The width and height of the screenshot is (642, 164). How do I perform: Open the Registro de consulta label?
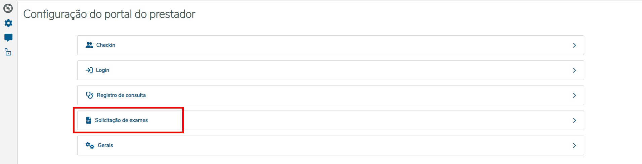coord(121,95)
